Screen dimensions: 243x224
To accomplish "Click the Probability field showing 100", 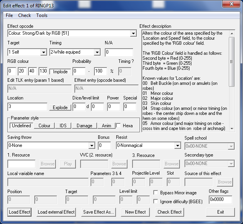I will pos(101,71).
